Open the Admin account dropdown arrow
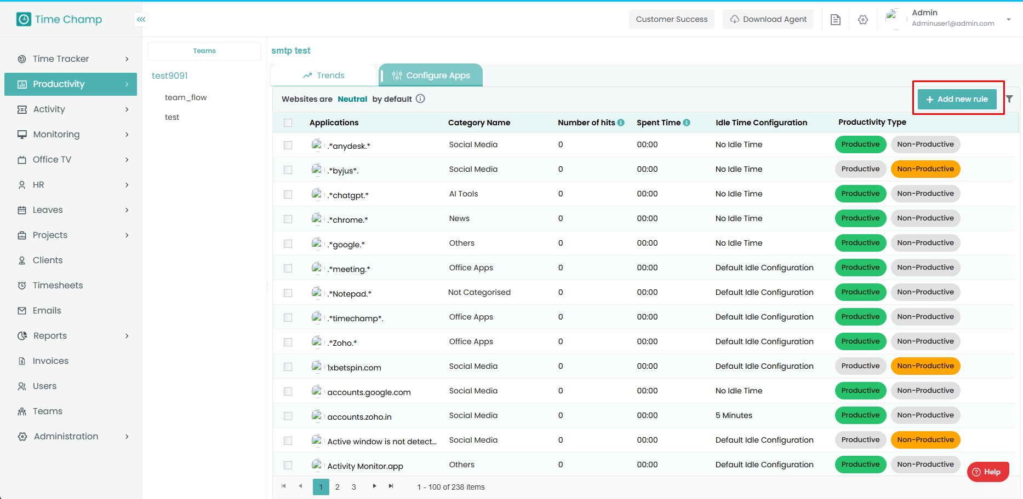1023x499 pixels. pyautogui.click(x=1008, y=20)
